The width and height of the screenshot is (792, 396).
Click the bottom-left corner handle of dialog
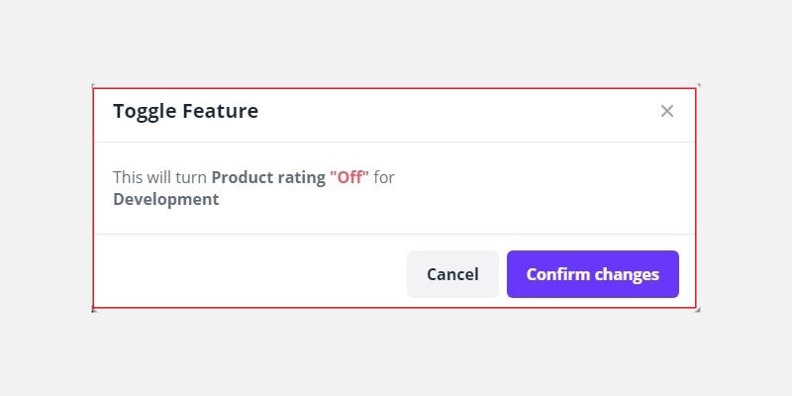(93, 310)
